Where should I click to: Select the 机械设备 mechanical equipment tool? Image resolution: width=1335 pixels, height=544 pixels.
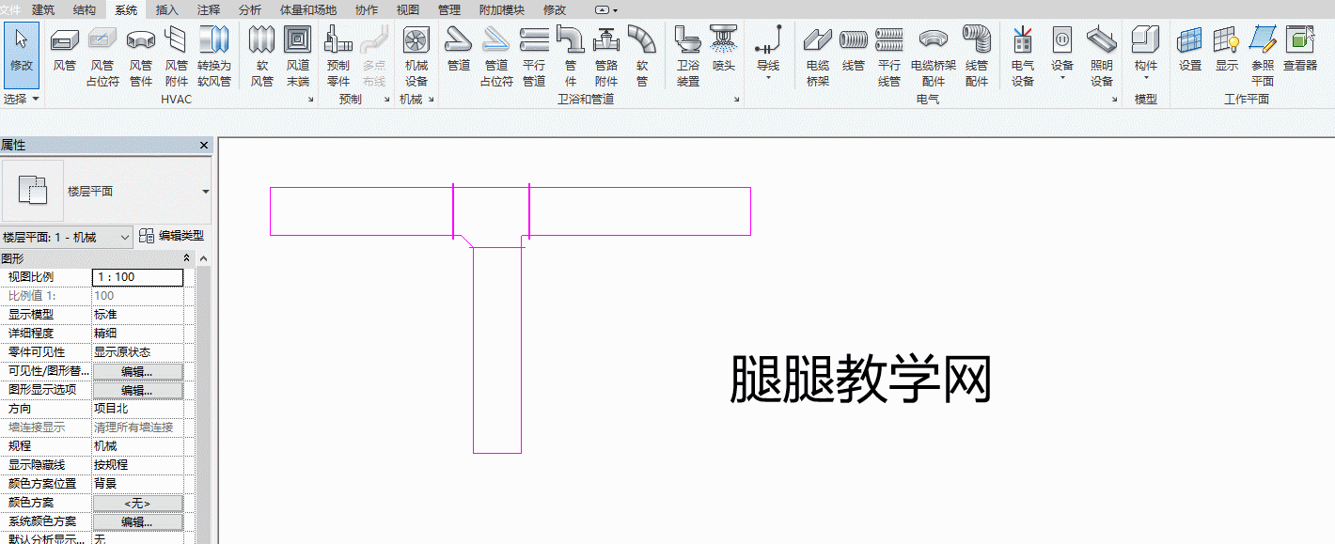coord(416,55)
